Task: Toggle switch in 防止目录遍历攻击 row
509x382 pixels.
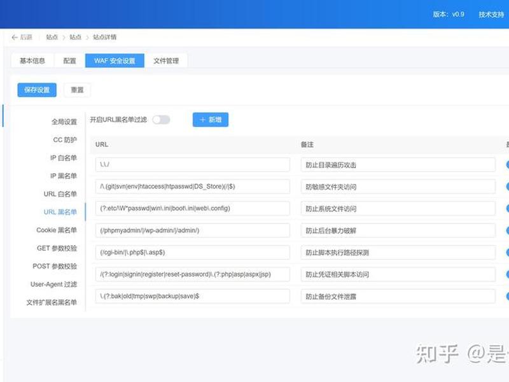Action: point(507,165)
